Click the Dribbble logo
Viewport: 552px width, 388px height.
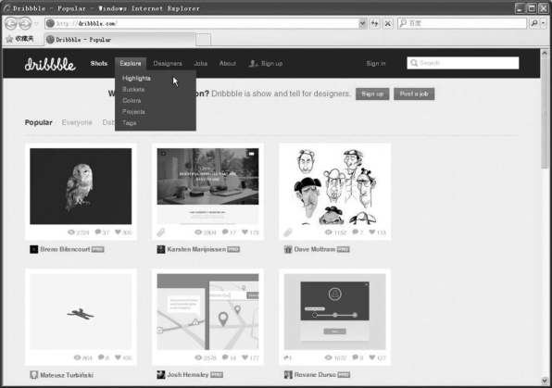(50, 64)
